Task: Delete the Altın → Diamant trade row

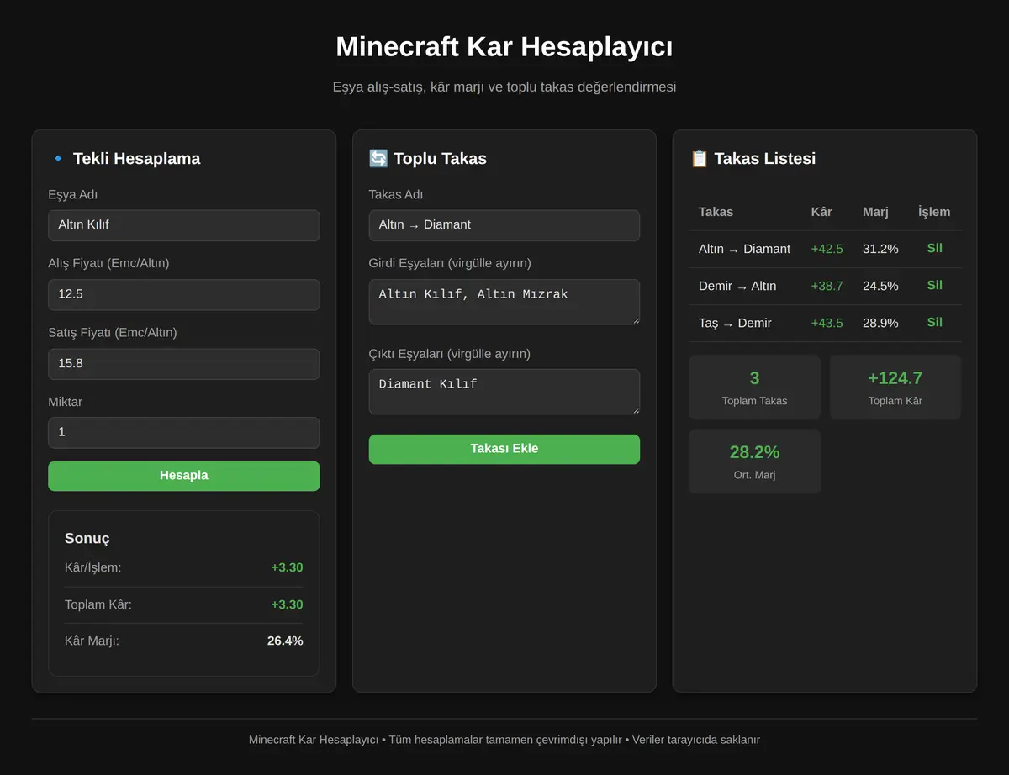Action: (x=934, y=249)
